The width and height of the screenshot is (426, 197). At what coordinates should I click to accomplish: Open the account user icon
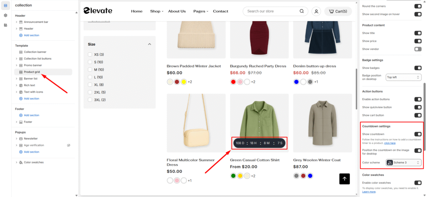click(316, 11)
